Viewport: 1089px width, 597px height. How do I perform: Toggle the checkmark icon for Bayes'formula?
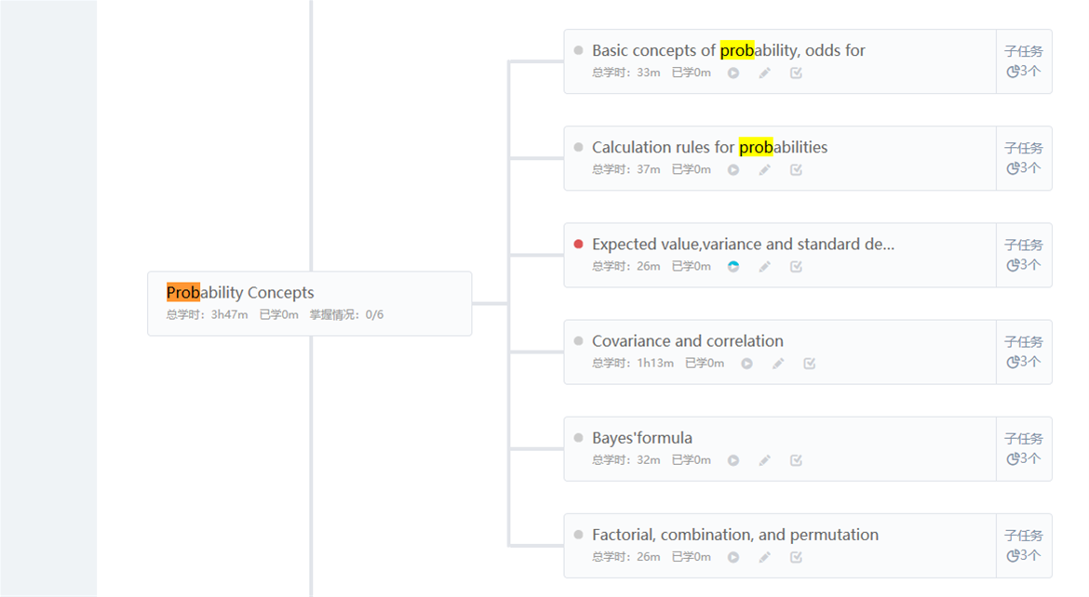[x=796, y=460]
